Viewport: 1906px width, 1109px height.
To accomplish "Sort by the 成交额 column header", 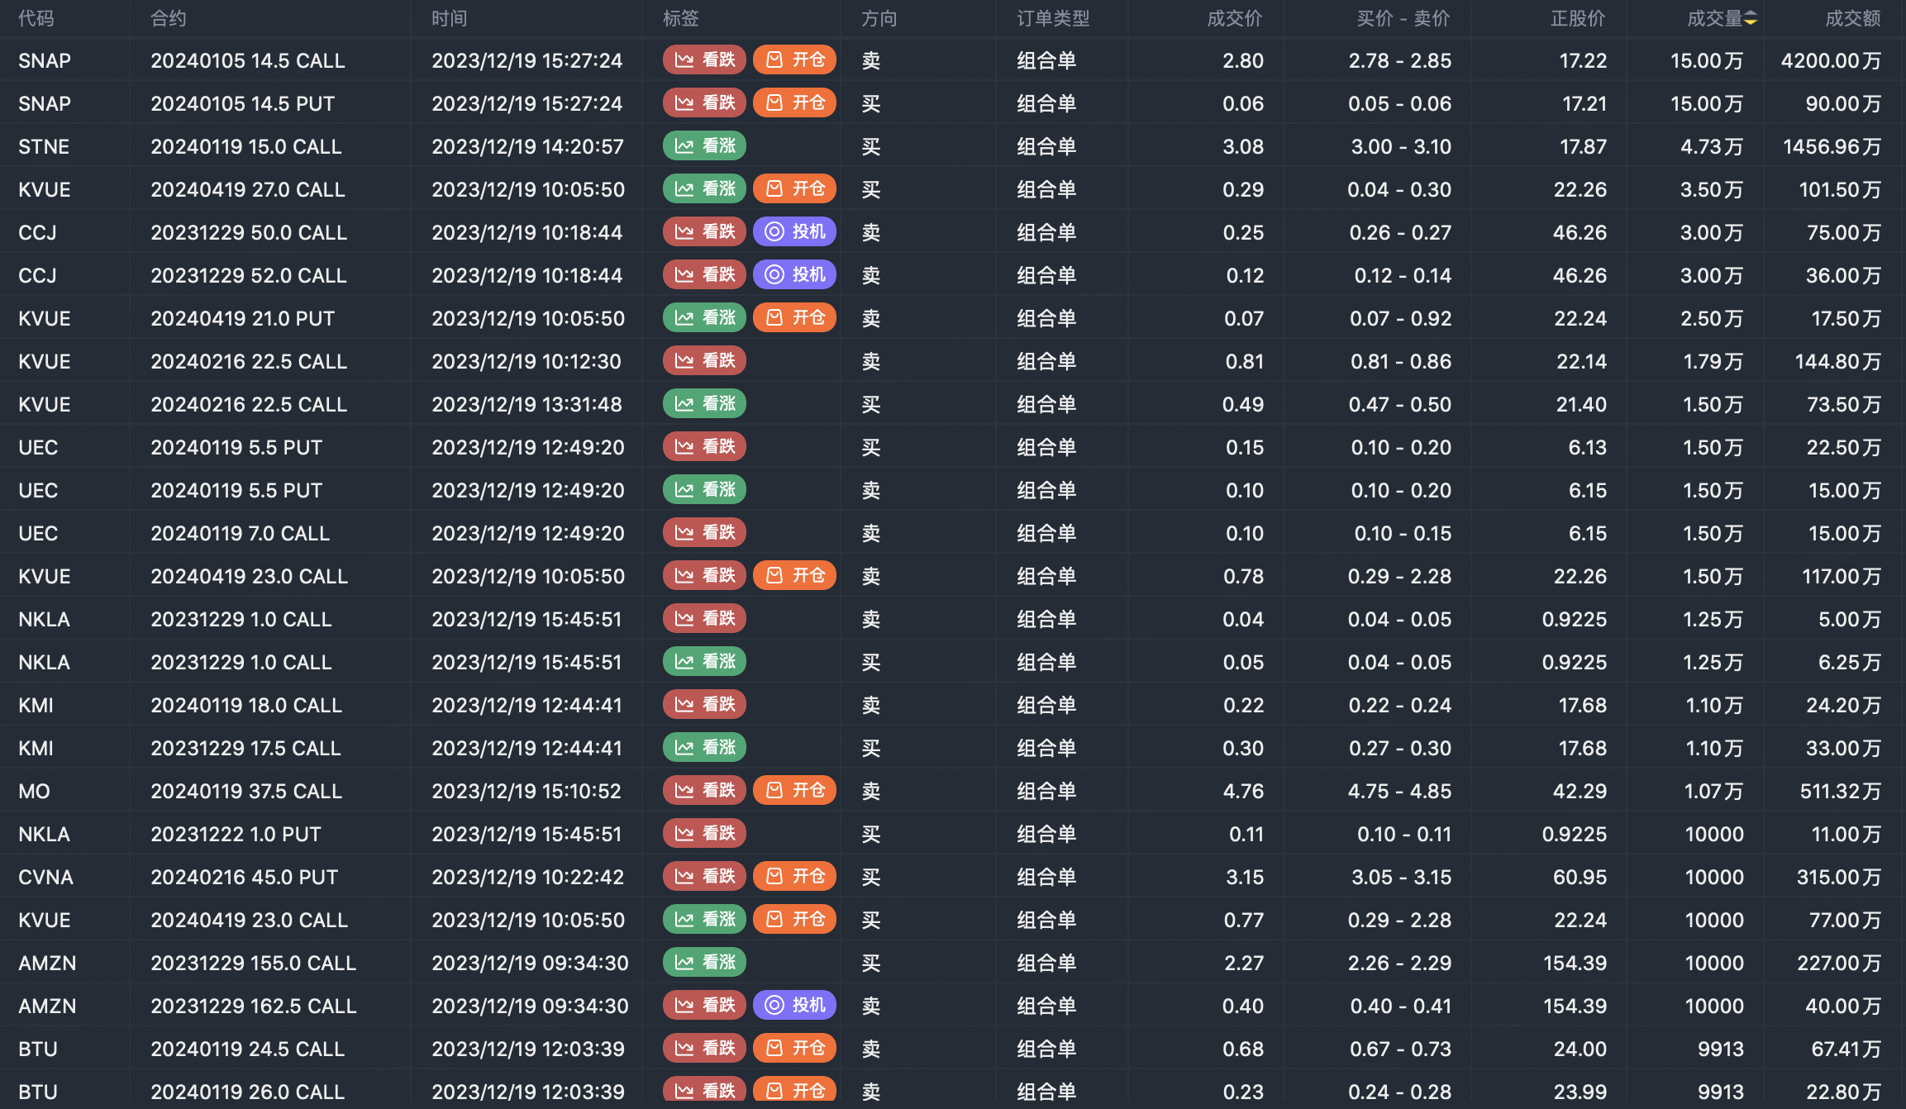I will coord(1852,18).
